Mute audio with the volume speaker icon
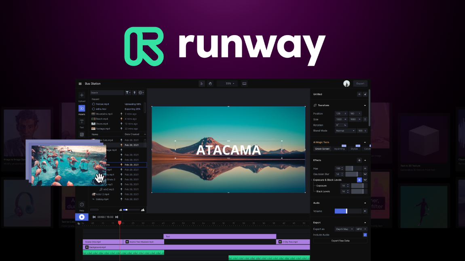 (365, 211)
